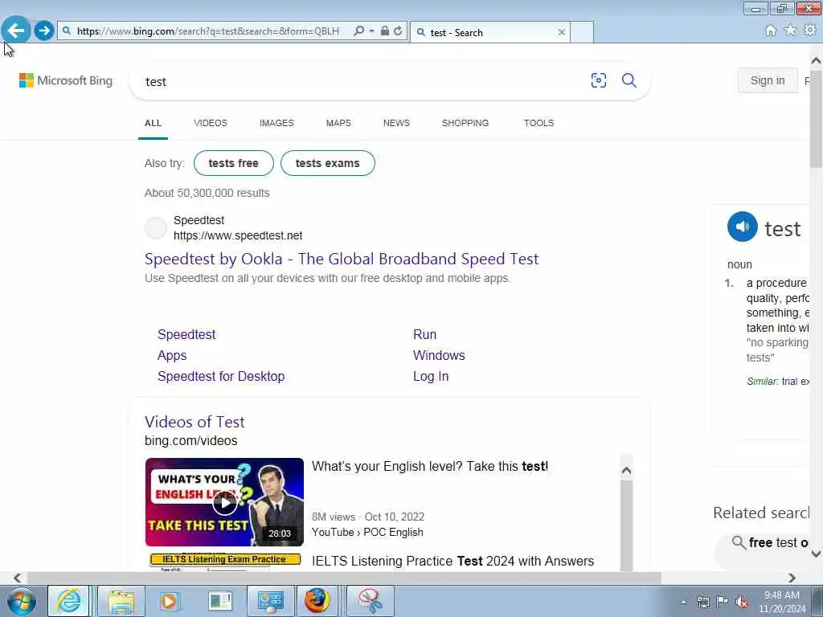823x617 pixels.
Task: Open the clock showing 9:48 AM
Action: click(781, 602)
